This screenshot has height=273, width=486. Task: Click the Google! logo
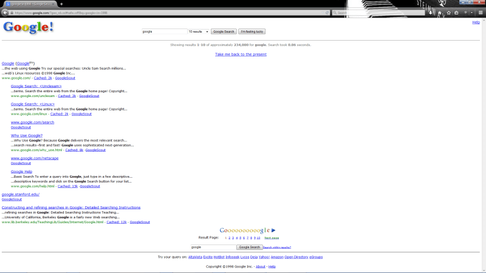coord(28,27)
